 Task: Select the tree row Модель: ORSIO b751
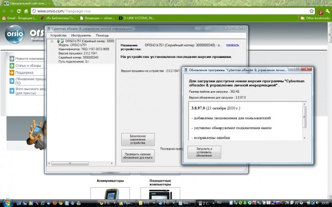72,45
